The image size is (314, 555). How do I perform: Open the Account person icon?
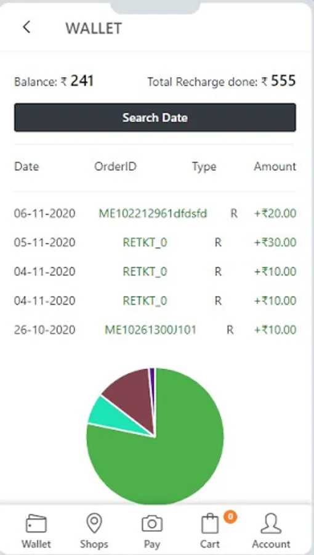(x=271, y=524)
